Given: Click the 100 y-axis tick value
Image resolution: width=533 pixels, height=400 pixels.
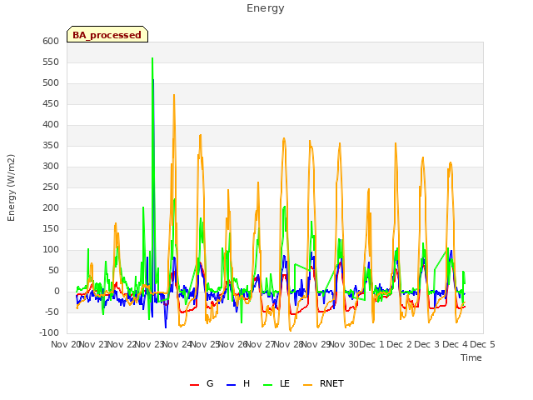Looking at the screenshot, I should pyautogui.click(x=51, y=250).
